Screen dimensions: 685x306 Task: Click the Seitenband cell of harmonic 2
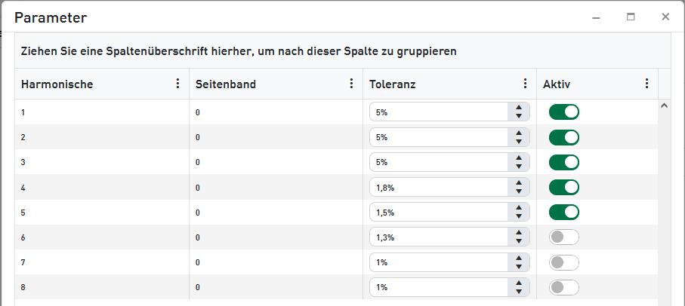[198, 137]
